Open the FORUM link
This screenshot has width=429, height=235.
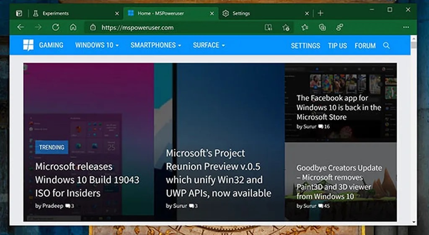click(365, 45)
